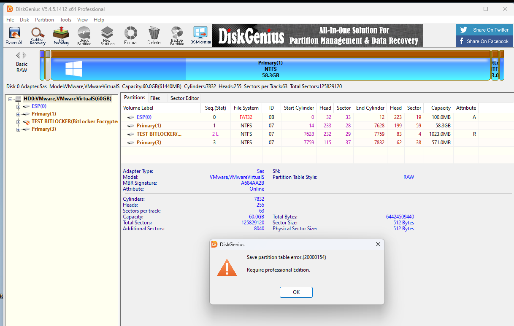514x326 pixels.
Task: Launch File Recovery from the toolbar
Action: (61, 36)
